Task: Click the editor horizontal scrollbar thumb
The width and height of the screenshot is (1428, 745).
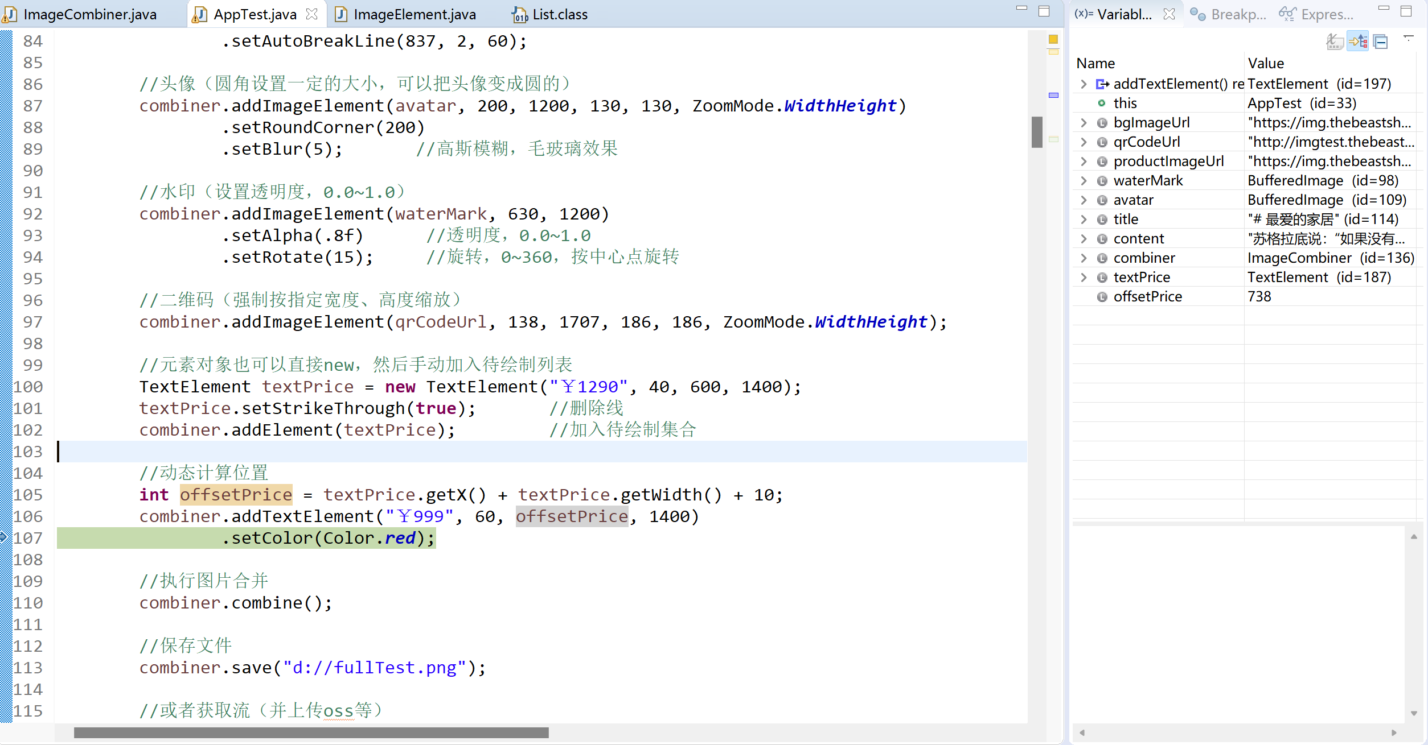Action: [x=311, y=732]
